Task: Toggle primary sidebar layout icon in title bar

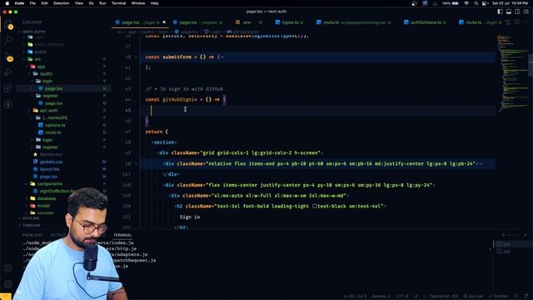Action: 500,12
